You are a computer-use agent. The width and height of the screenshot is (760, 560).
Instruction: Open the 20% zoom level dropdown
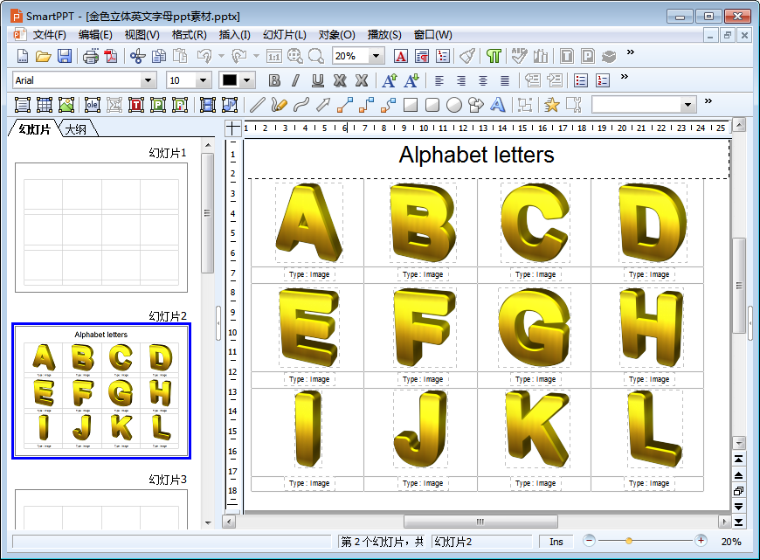377,56
